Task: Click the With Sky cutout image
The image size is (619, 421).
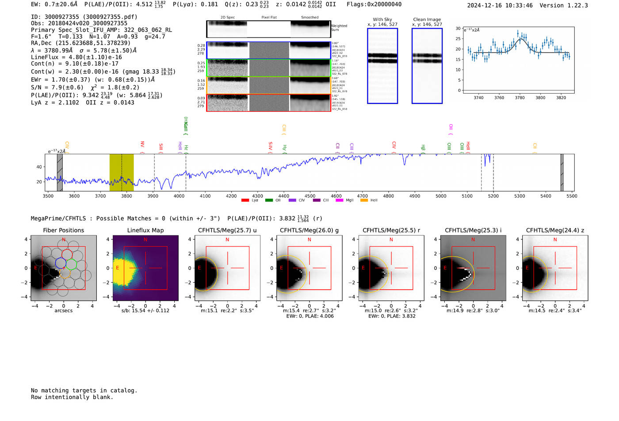Action: pos(382,66)
